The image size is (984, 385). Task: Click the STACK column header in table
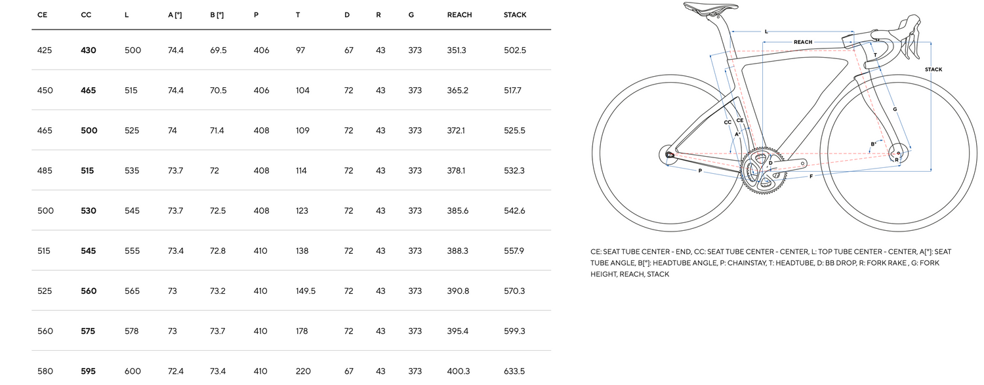coord(515,15)
